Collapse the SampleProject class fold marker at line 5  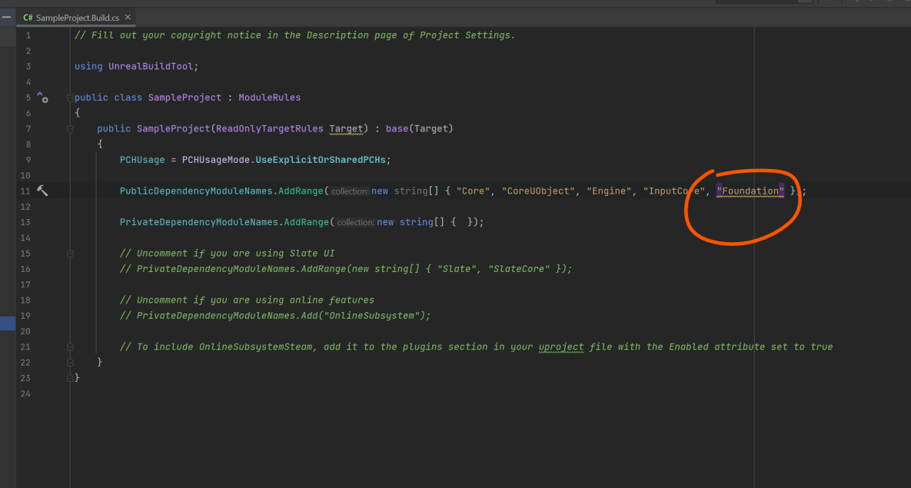[x=69, y=97]
